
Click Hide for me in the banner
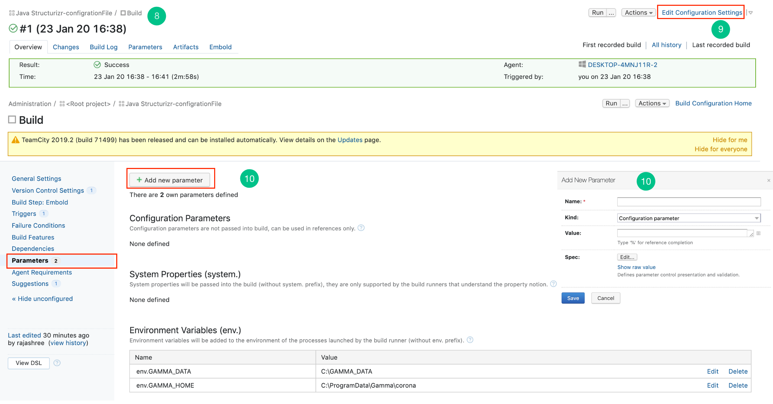[x=730, y=140]
